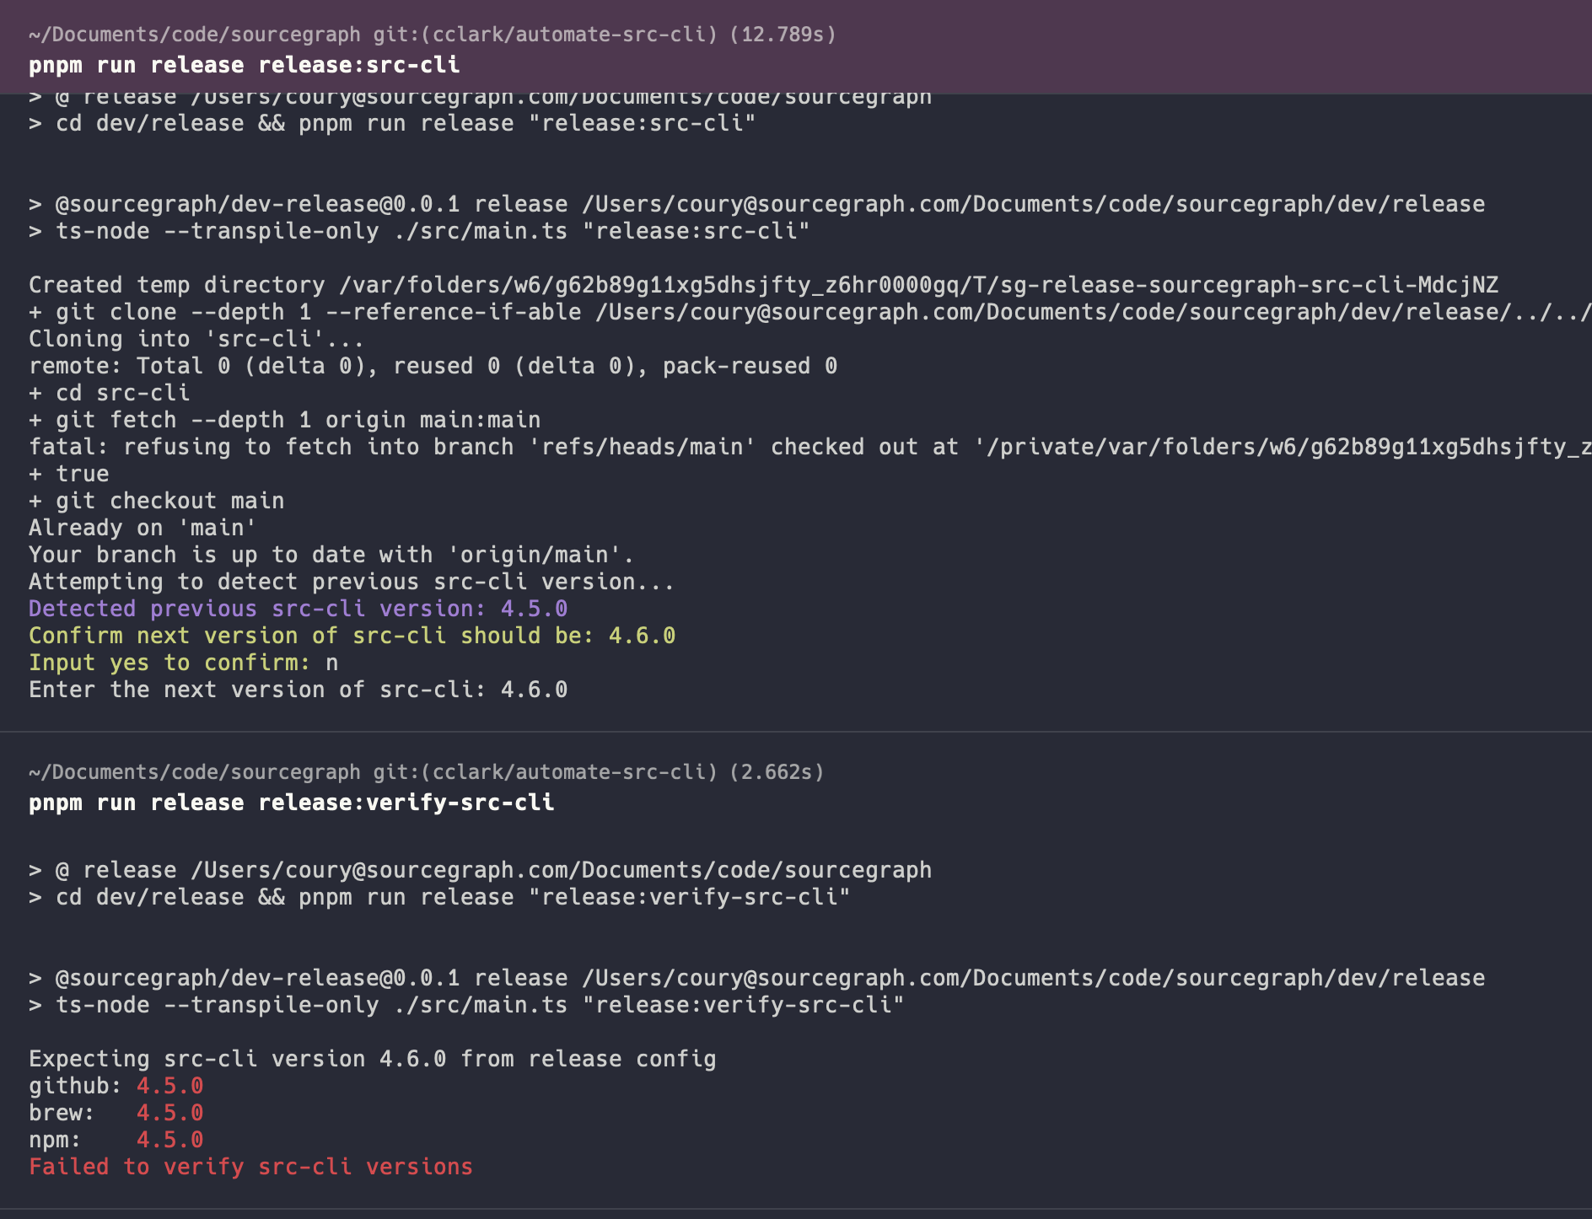The height and width of the screenshot is (1219, 1592).
Task: Click 'Attempting to detect previous src-cli version...' line
Action: pyautogui.click(x=352, y=582)
